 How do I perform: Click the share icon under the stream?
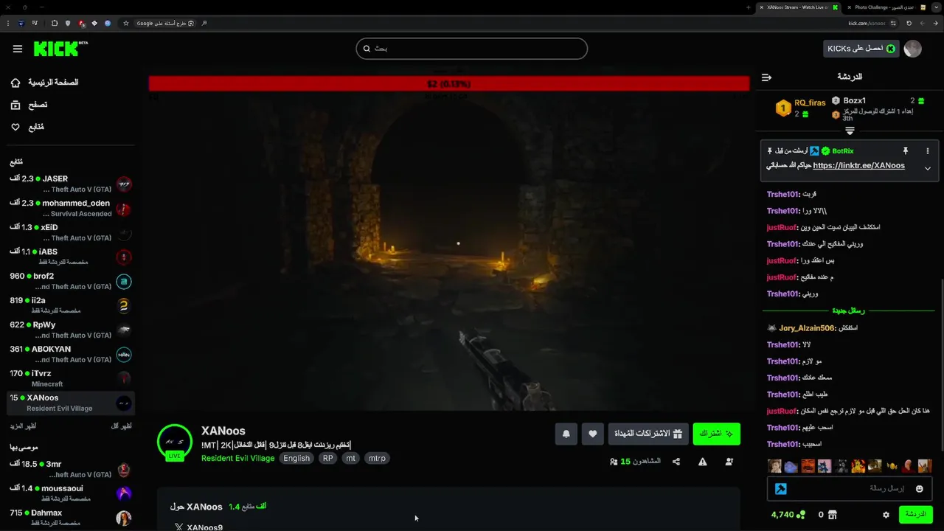click(676, 462)
